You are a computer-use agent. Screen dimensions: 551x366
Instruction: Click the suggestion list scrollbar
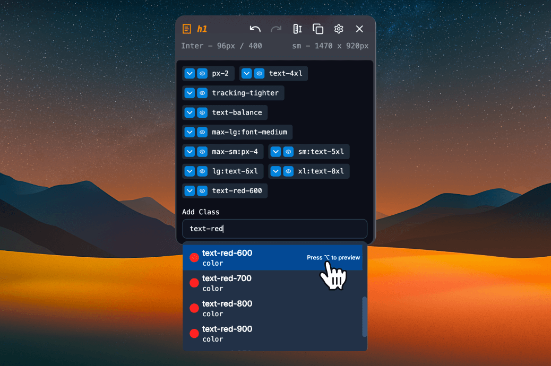365,317
